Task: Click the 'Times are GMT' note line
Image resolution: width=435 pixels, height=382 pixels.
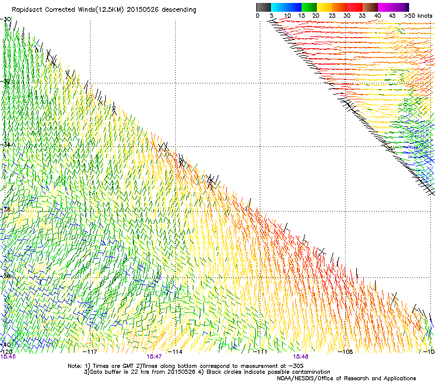Action: pyautogui.click(x=186, y=366)
